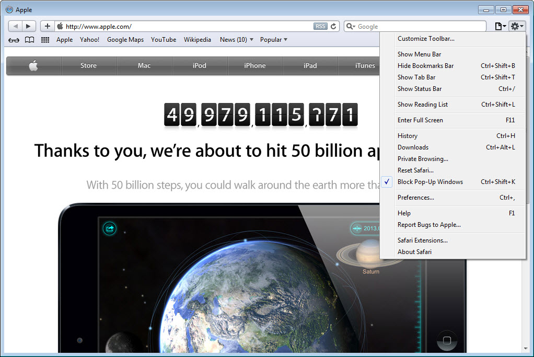Choose Show Status Bar

point(452,89)
